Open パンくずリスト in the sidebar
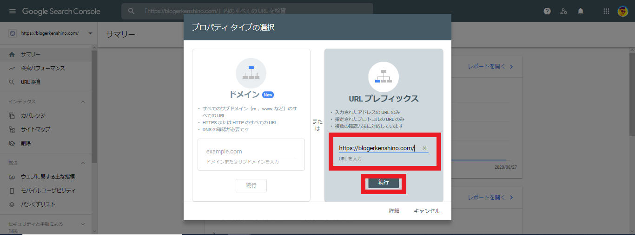 coord(46,204)
